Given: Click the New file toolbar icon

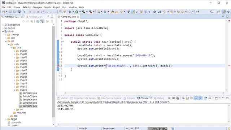Looking at the screenshot, I should pos(3,12).
